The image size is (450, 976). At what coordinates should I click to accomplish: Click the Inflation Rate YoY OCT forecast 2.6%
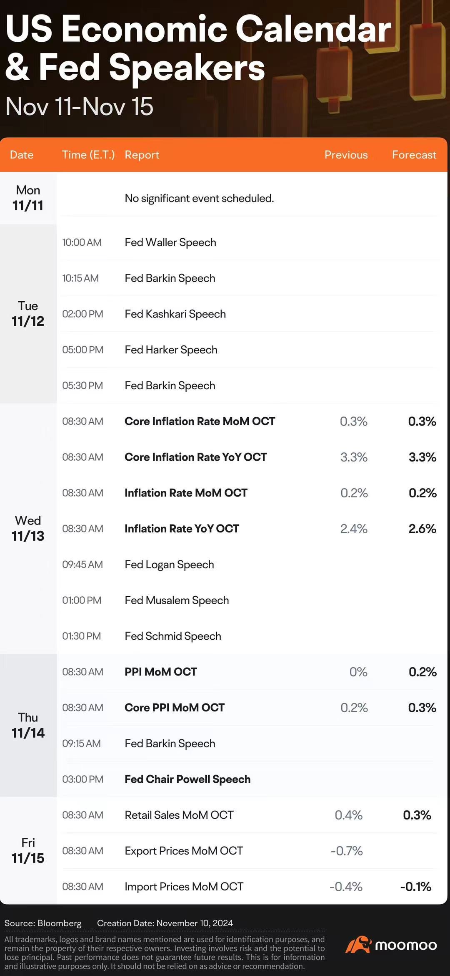(422, 529)
